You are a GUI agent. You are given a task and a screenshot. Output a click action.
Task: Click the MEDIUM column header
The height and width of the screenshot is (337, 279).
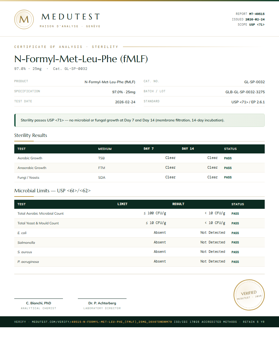pyautogui.click(x=105, y=149)
